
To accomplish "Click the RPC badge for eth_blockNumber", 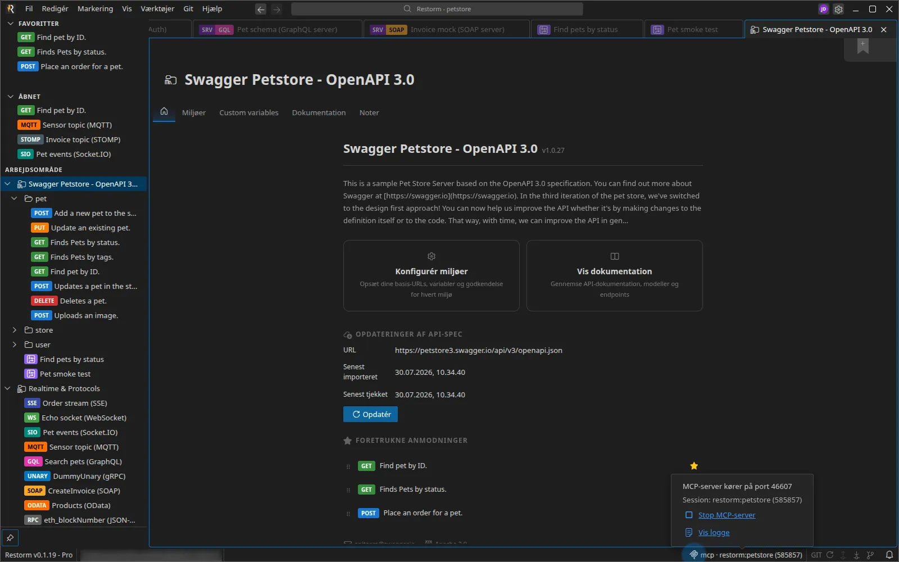I will (x=33, y=520).
